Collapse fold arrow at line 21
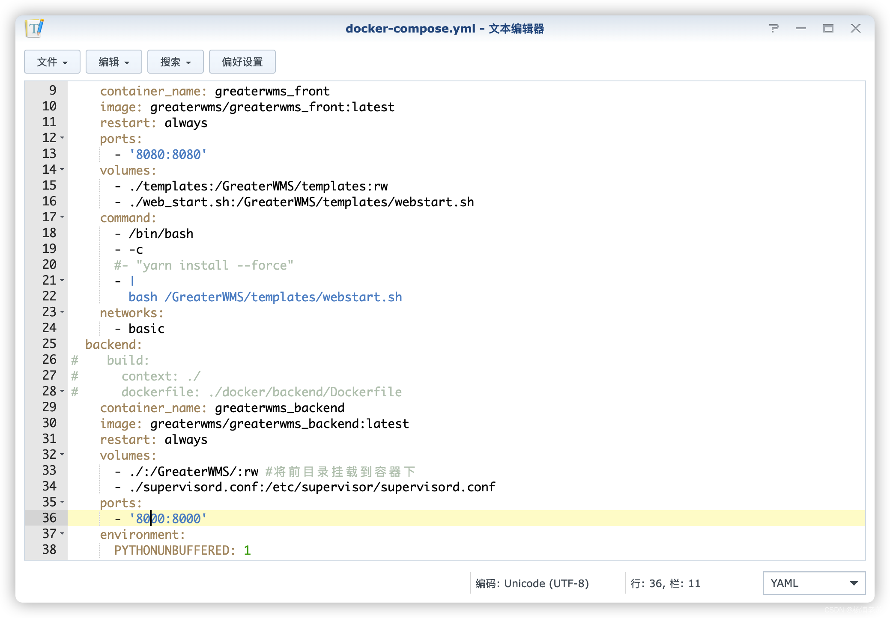This screenshot has height=618, width=890. [63, 280]
